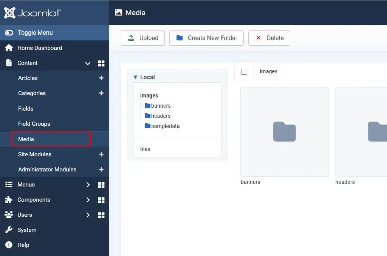The width and height of the screenshot is (387, 256).
Task: Open Site Modules
Action: pos(34,154)
